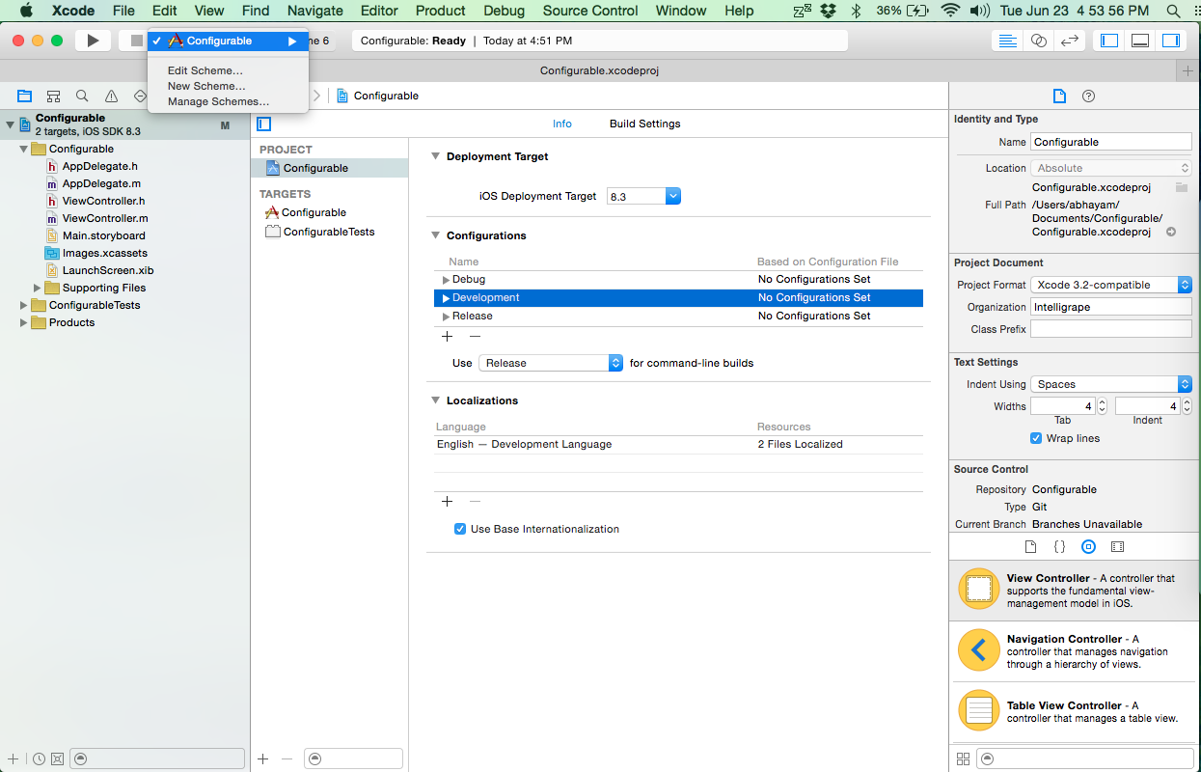This screenshot has height=772, width=1201.
Task: Choose a new project location folder
Action: point(1181,187)
